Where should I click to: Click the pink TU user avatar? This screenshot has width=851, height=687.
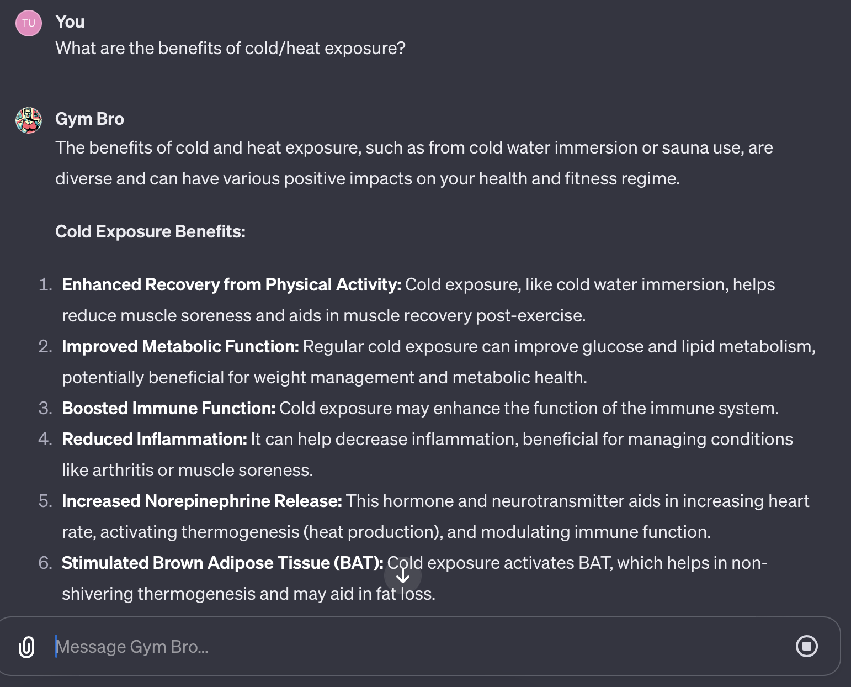pos(29,23)
